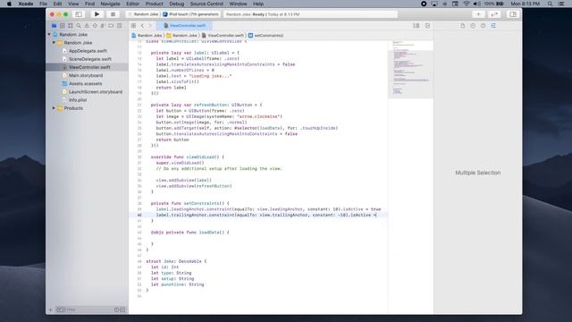
Task: Open the Product menu
Action: coord(155,4)
